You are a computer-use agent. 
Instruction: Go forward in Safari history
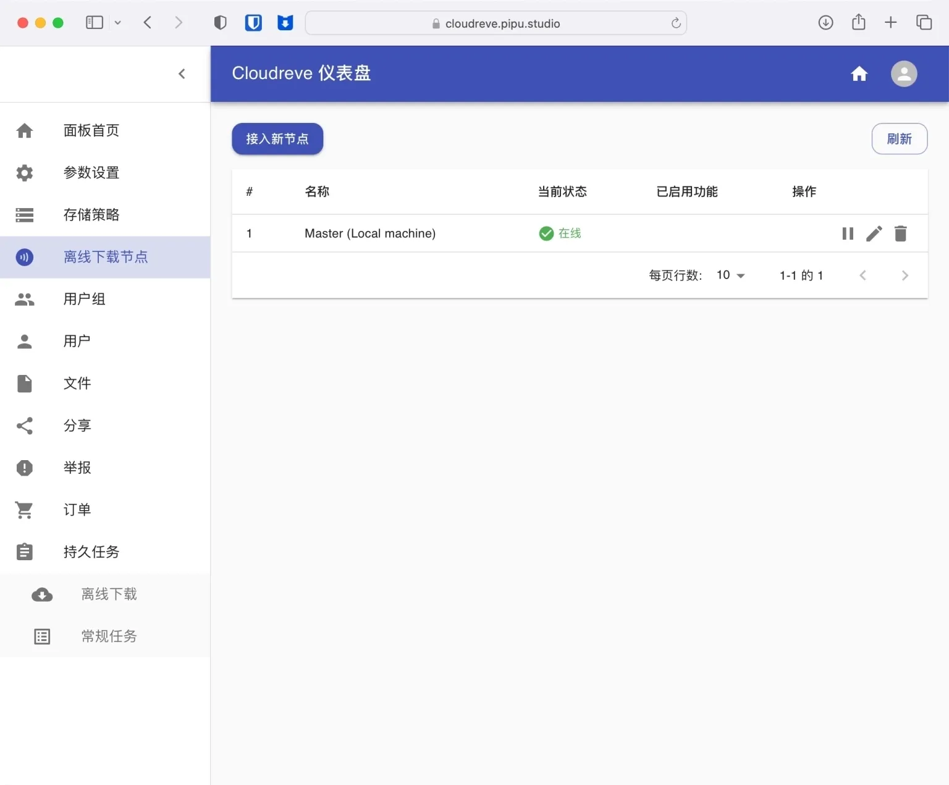point(179,23)
